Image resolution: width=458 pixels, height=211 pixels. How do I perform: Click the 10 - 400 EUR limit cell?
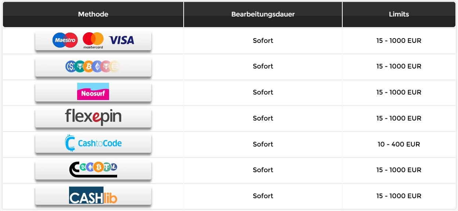coord(399,144)
